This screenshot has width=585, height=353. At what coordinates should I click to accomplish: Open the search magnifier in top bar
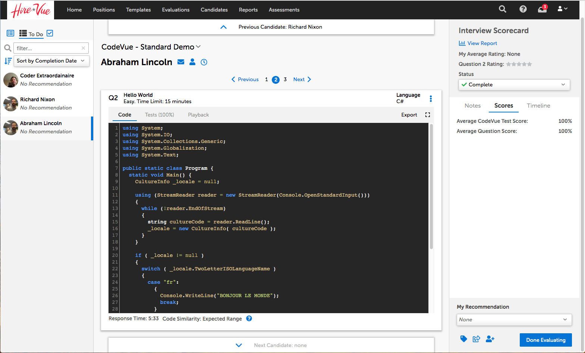coord(503,9)
